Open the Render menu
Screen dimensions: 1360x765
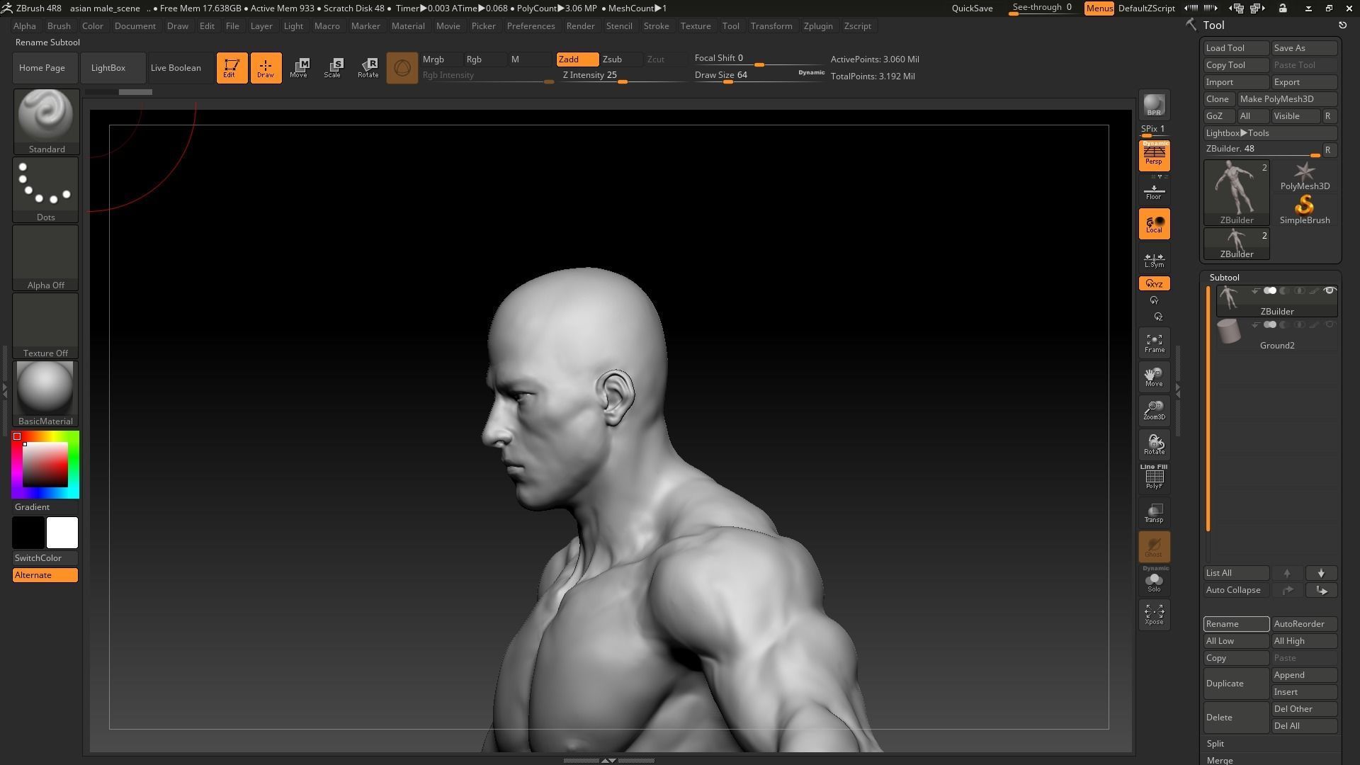coord(580,26)
